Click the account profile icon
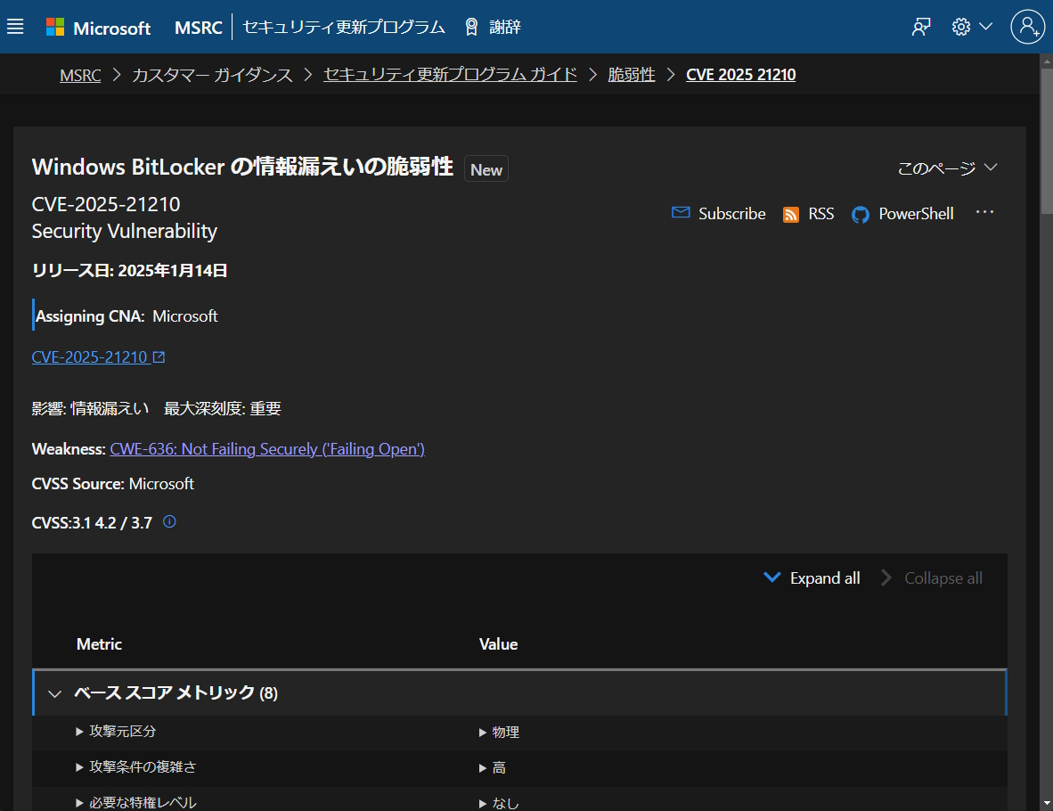1053x811 pixels. coord(1028,27)
